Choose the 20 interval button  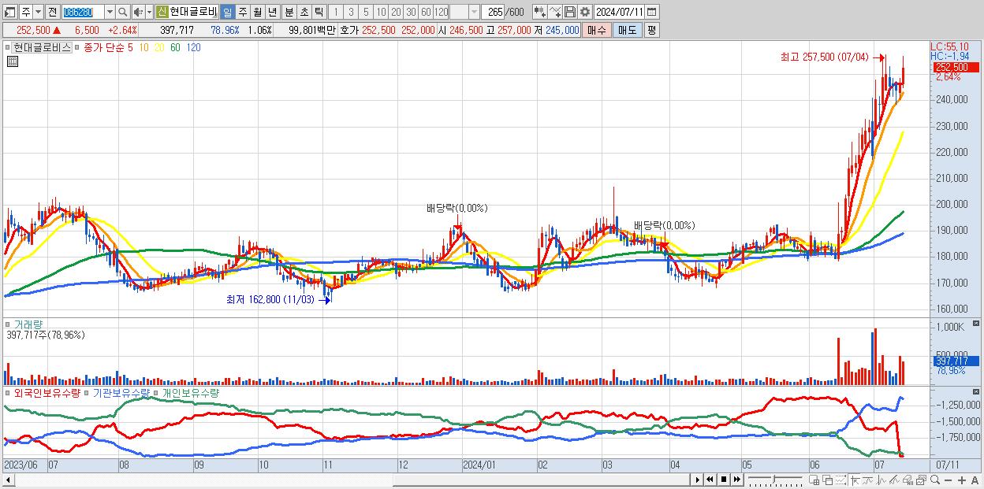[396, 12]
